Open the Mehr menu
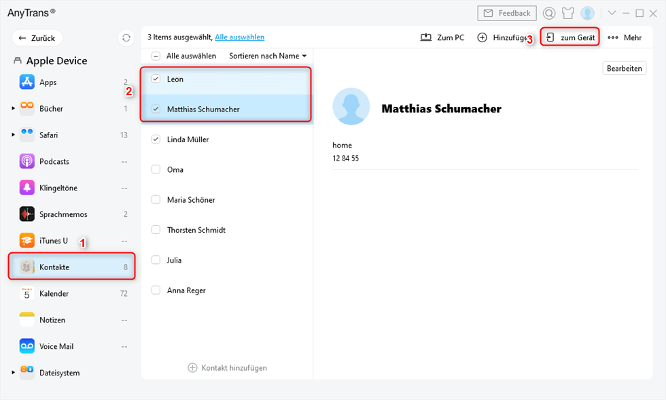The width and height of the screenshot is (666, 400). tap(625, 37)
